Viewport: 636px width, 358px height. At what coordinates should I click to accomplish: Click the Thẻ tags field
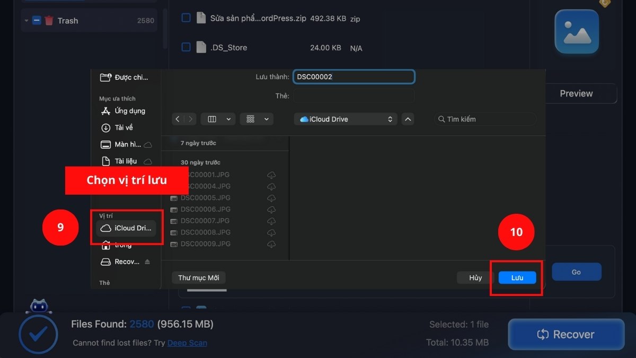(354, 96)
